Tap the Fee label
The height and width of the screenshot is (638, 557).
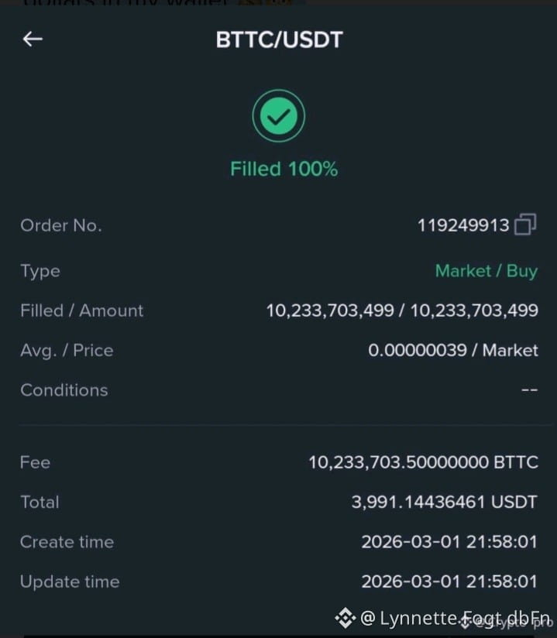[x=35, y=462]
